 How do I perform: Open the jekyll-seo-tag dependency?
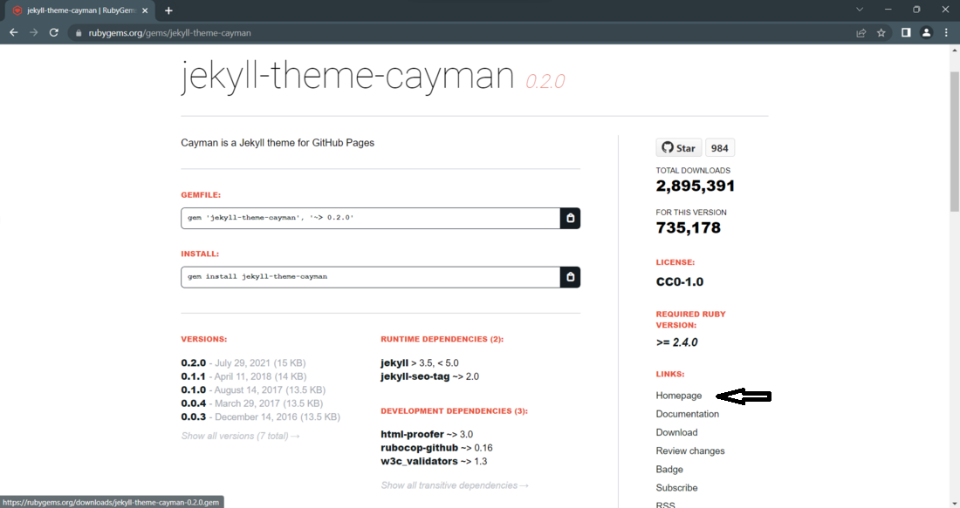click(415, 376)
